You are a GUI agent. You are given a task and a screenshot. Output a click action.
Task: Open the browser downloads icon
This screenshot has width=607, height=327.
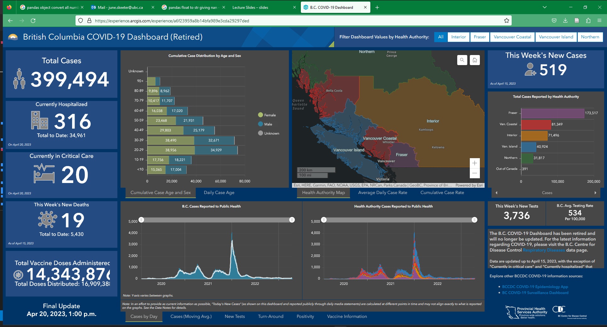point(565,21)
